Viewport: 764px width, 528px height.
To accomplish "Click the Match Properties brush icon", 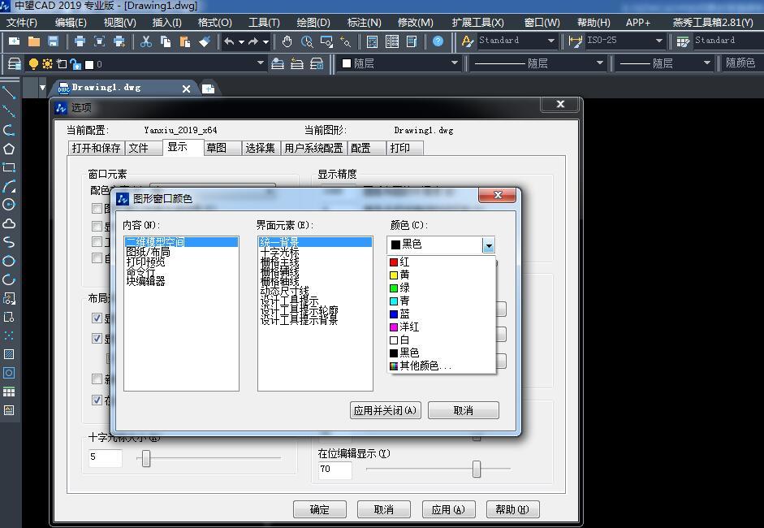I will [205, 42].
